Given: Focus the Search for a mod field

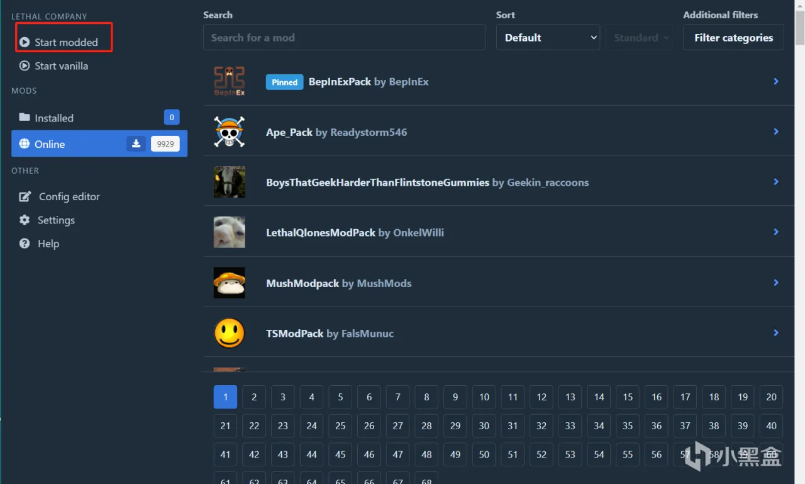Looking at the screenshot, I should pyautogui.click(x=344, y=37).
